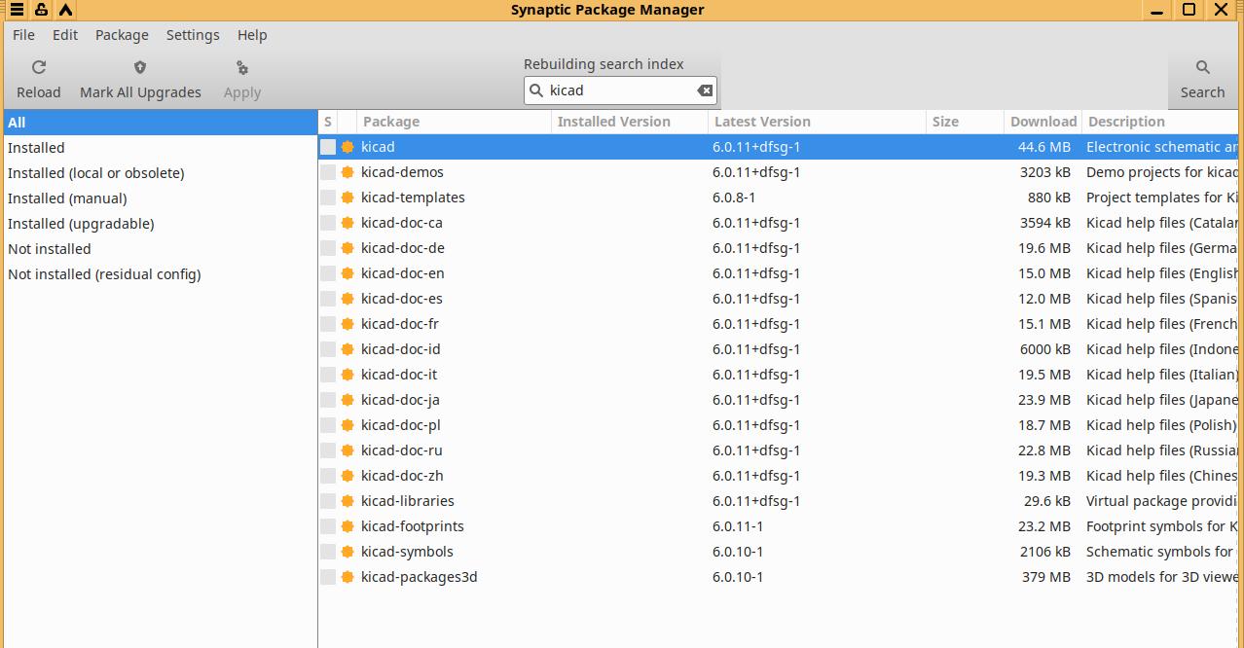This screenshot has width=1244, height=648.
Task: Click the 6000 kB download size cell
Action: [1045, 349]
